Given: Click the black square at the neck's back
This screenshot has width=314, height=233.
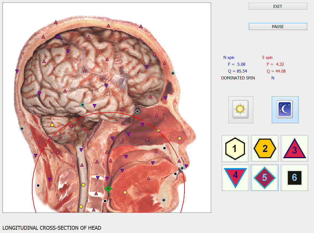Looking at the screenshot, I should 38,186.
